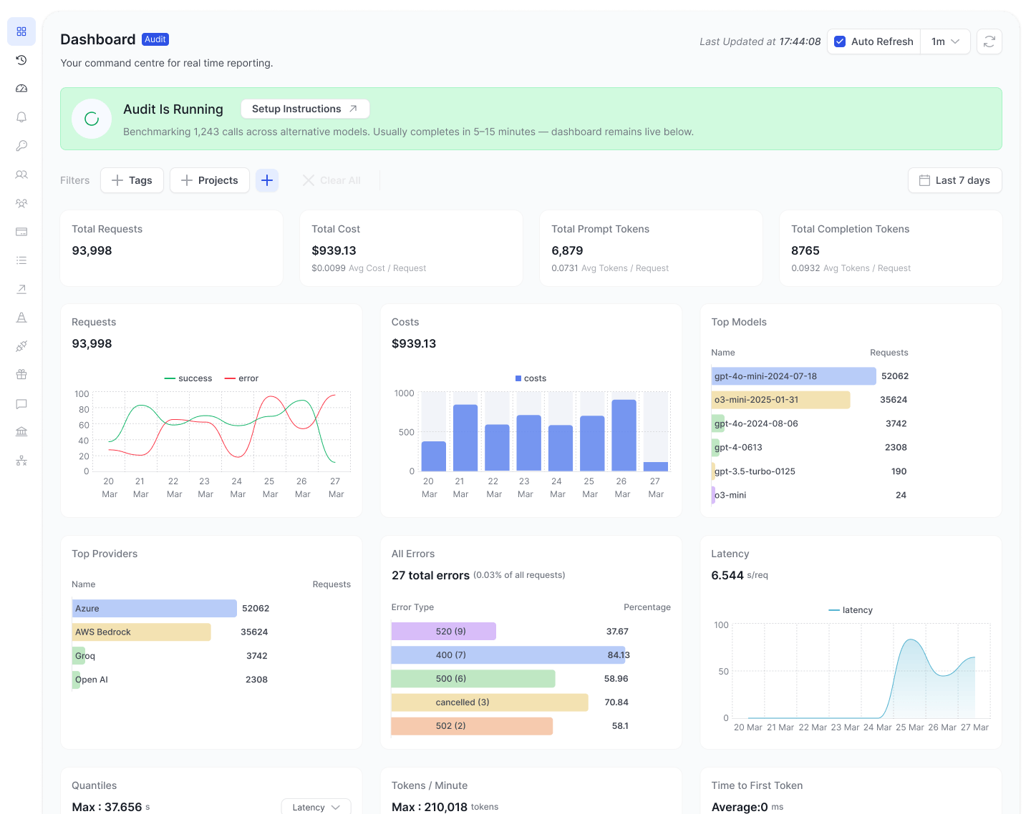This screenshot has width=1031, height=814.
Task: Add a Tags filter
Action: [132, 180]
